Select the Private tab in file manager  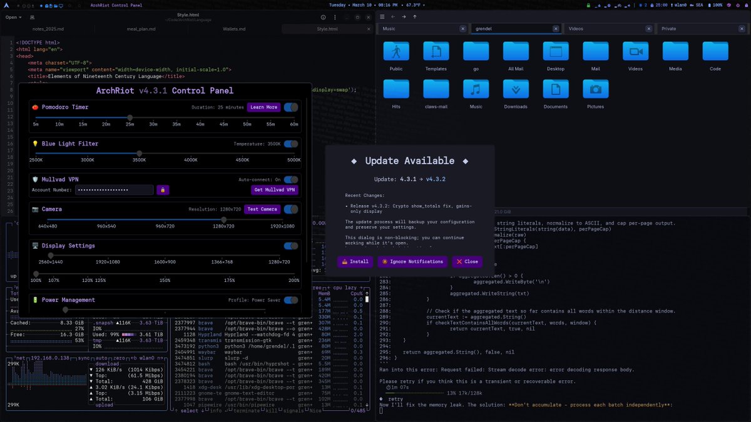(x=702, y=29)
